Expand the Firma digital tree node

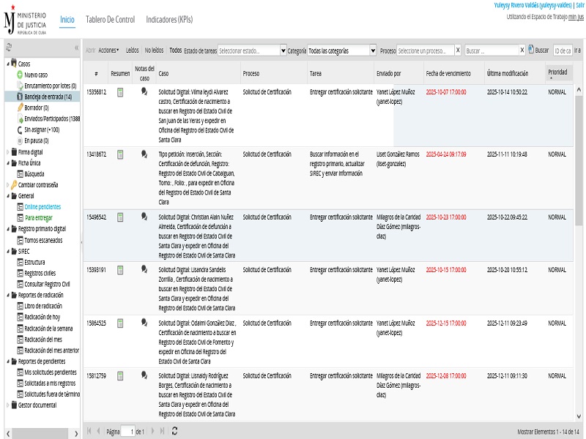[7, 151]
